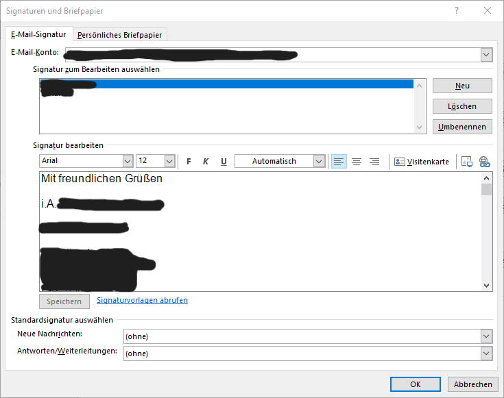
Task: Open the Automatisch font color dropdown
Action: [x=319, y=161]
